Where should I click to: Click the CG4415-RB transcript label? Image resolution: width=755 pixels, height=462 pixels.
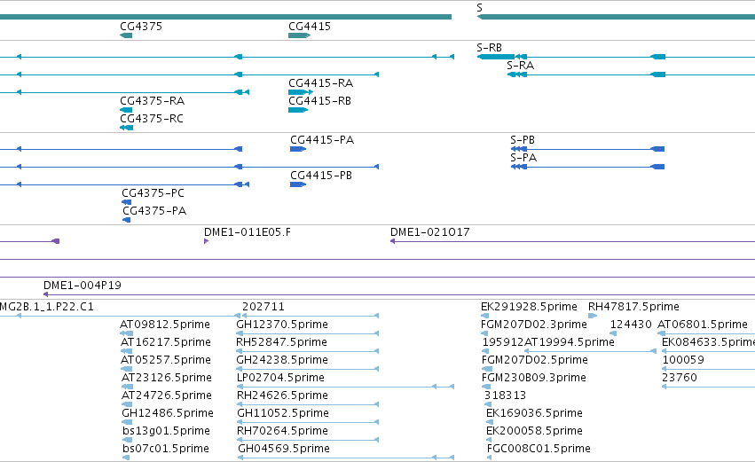[319, 101]
